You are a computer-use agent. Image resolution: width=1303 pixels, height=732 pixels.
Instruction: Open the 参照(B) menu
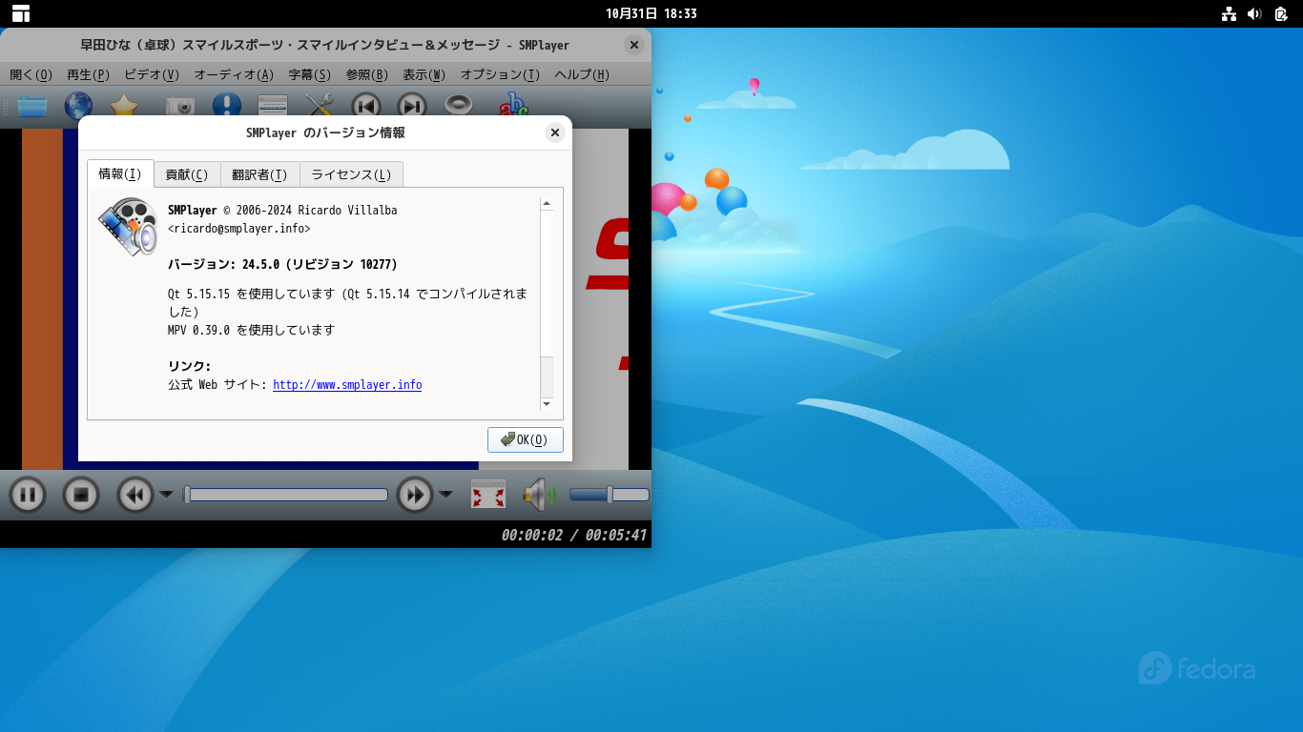pyautogui.click(x=367, y=74)
